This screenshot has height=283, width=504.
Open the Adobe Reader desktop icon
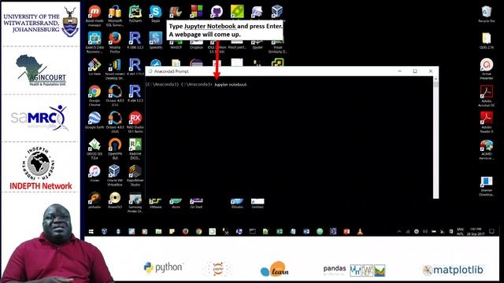tap(487, 122)
